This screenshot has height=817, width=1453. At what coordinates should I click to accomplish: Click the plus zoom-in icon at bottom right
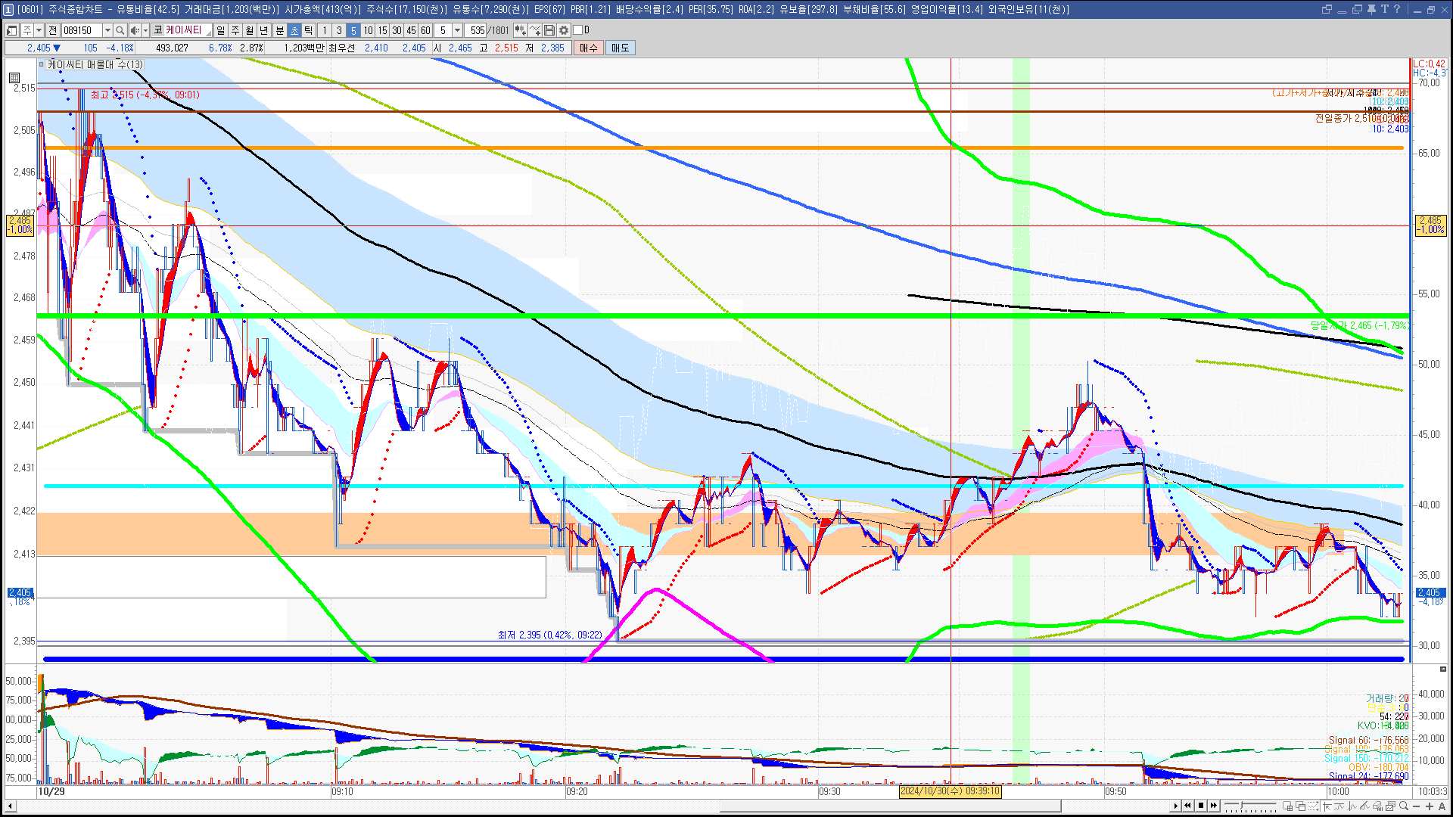1430,806
